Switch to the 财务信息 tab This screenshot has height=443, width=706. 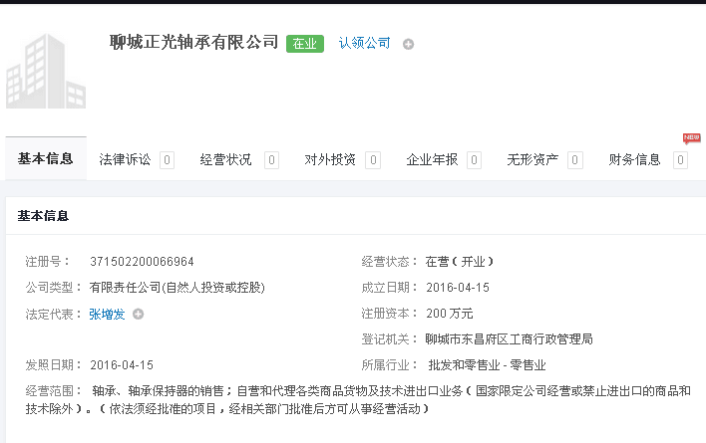tap(635, 160)
